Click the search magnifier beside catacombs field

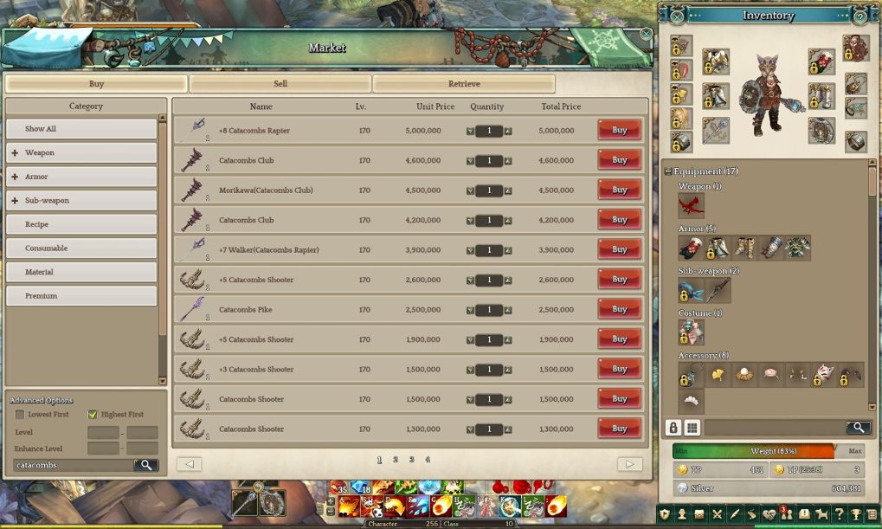(x=145, y=465)
